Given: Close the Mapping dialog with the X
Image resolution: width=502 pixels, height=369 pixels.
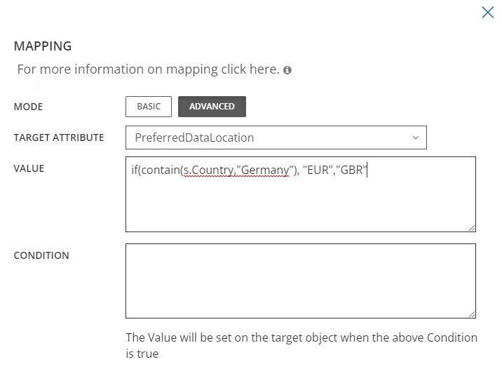Looking at the screenshot, I should [487, 12].
